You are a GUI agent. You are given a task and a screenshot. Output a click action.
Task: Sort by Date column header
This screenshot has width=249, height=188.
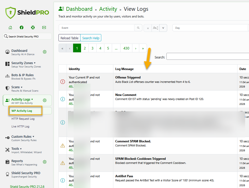point(243,69)
